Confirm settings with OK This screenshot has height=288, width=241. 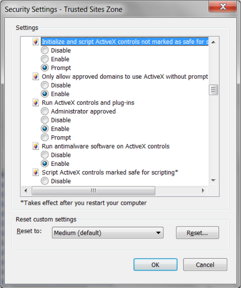(155, 265)
